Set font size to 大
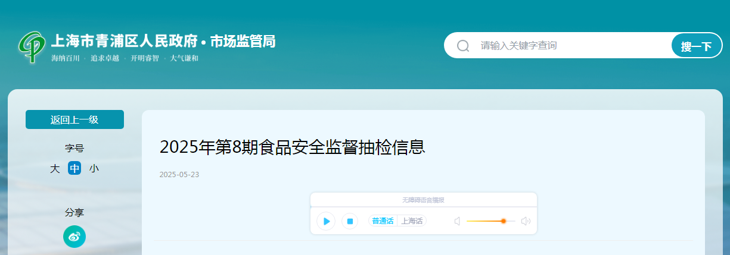 (55, 169)
